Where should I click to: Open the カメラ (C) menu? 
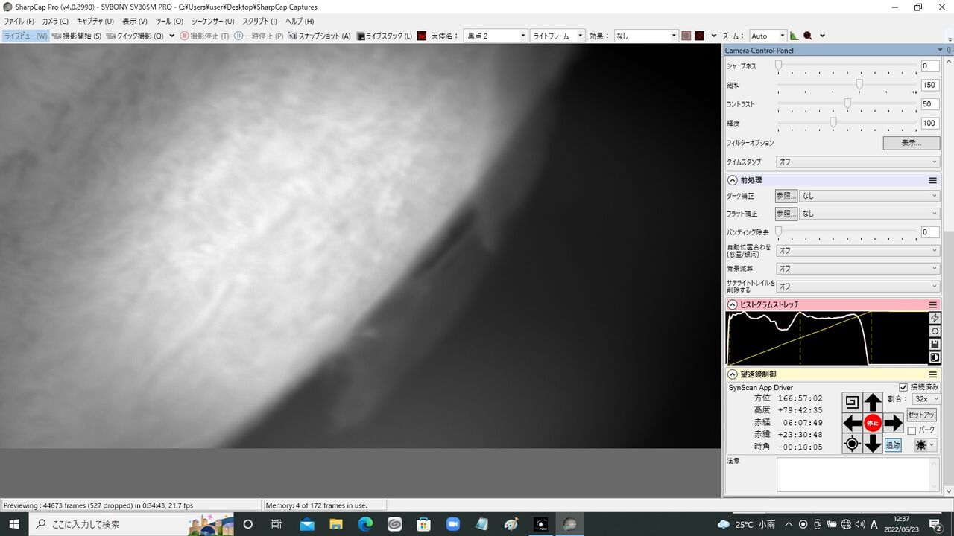(55, 21)
